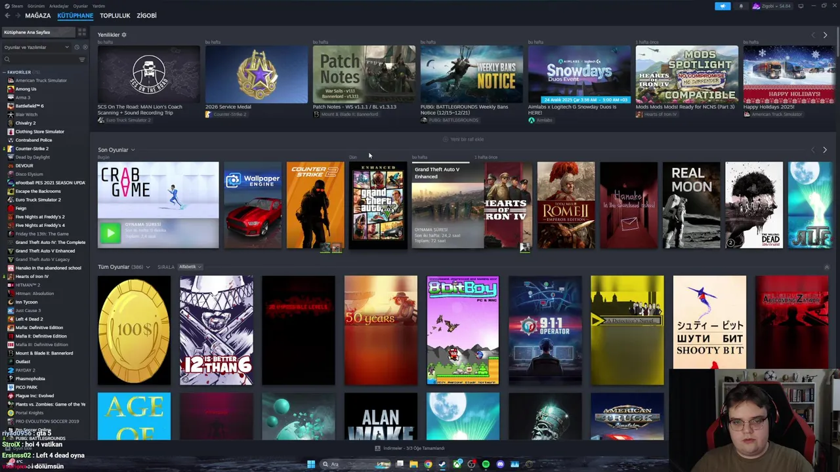Click the library search field
The width and height of the screenshot is (840, 472).
39,60
